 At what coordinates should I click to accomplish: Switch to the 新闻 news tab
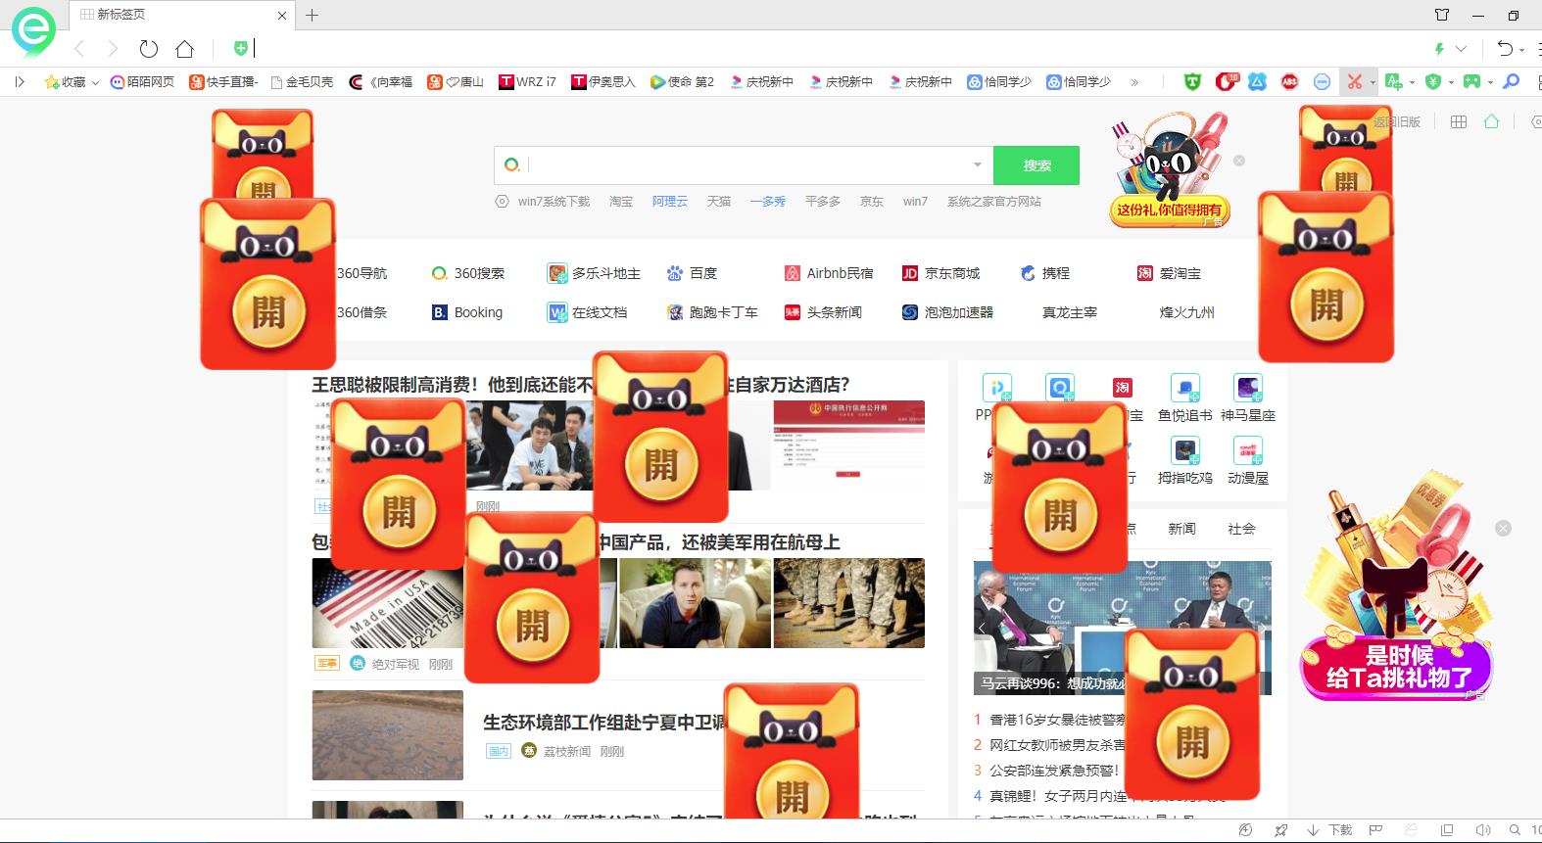coord(1181,529)
